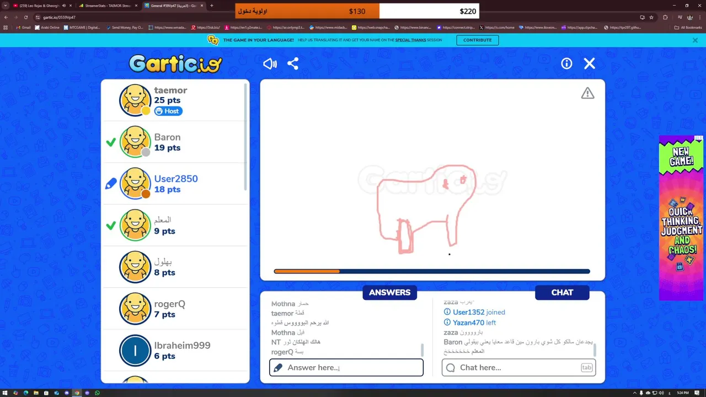Switch to the CHAT tab
Viewport: 706px width, 397px height.
tap(562, 293)
